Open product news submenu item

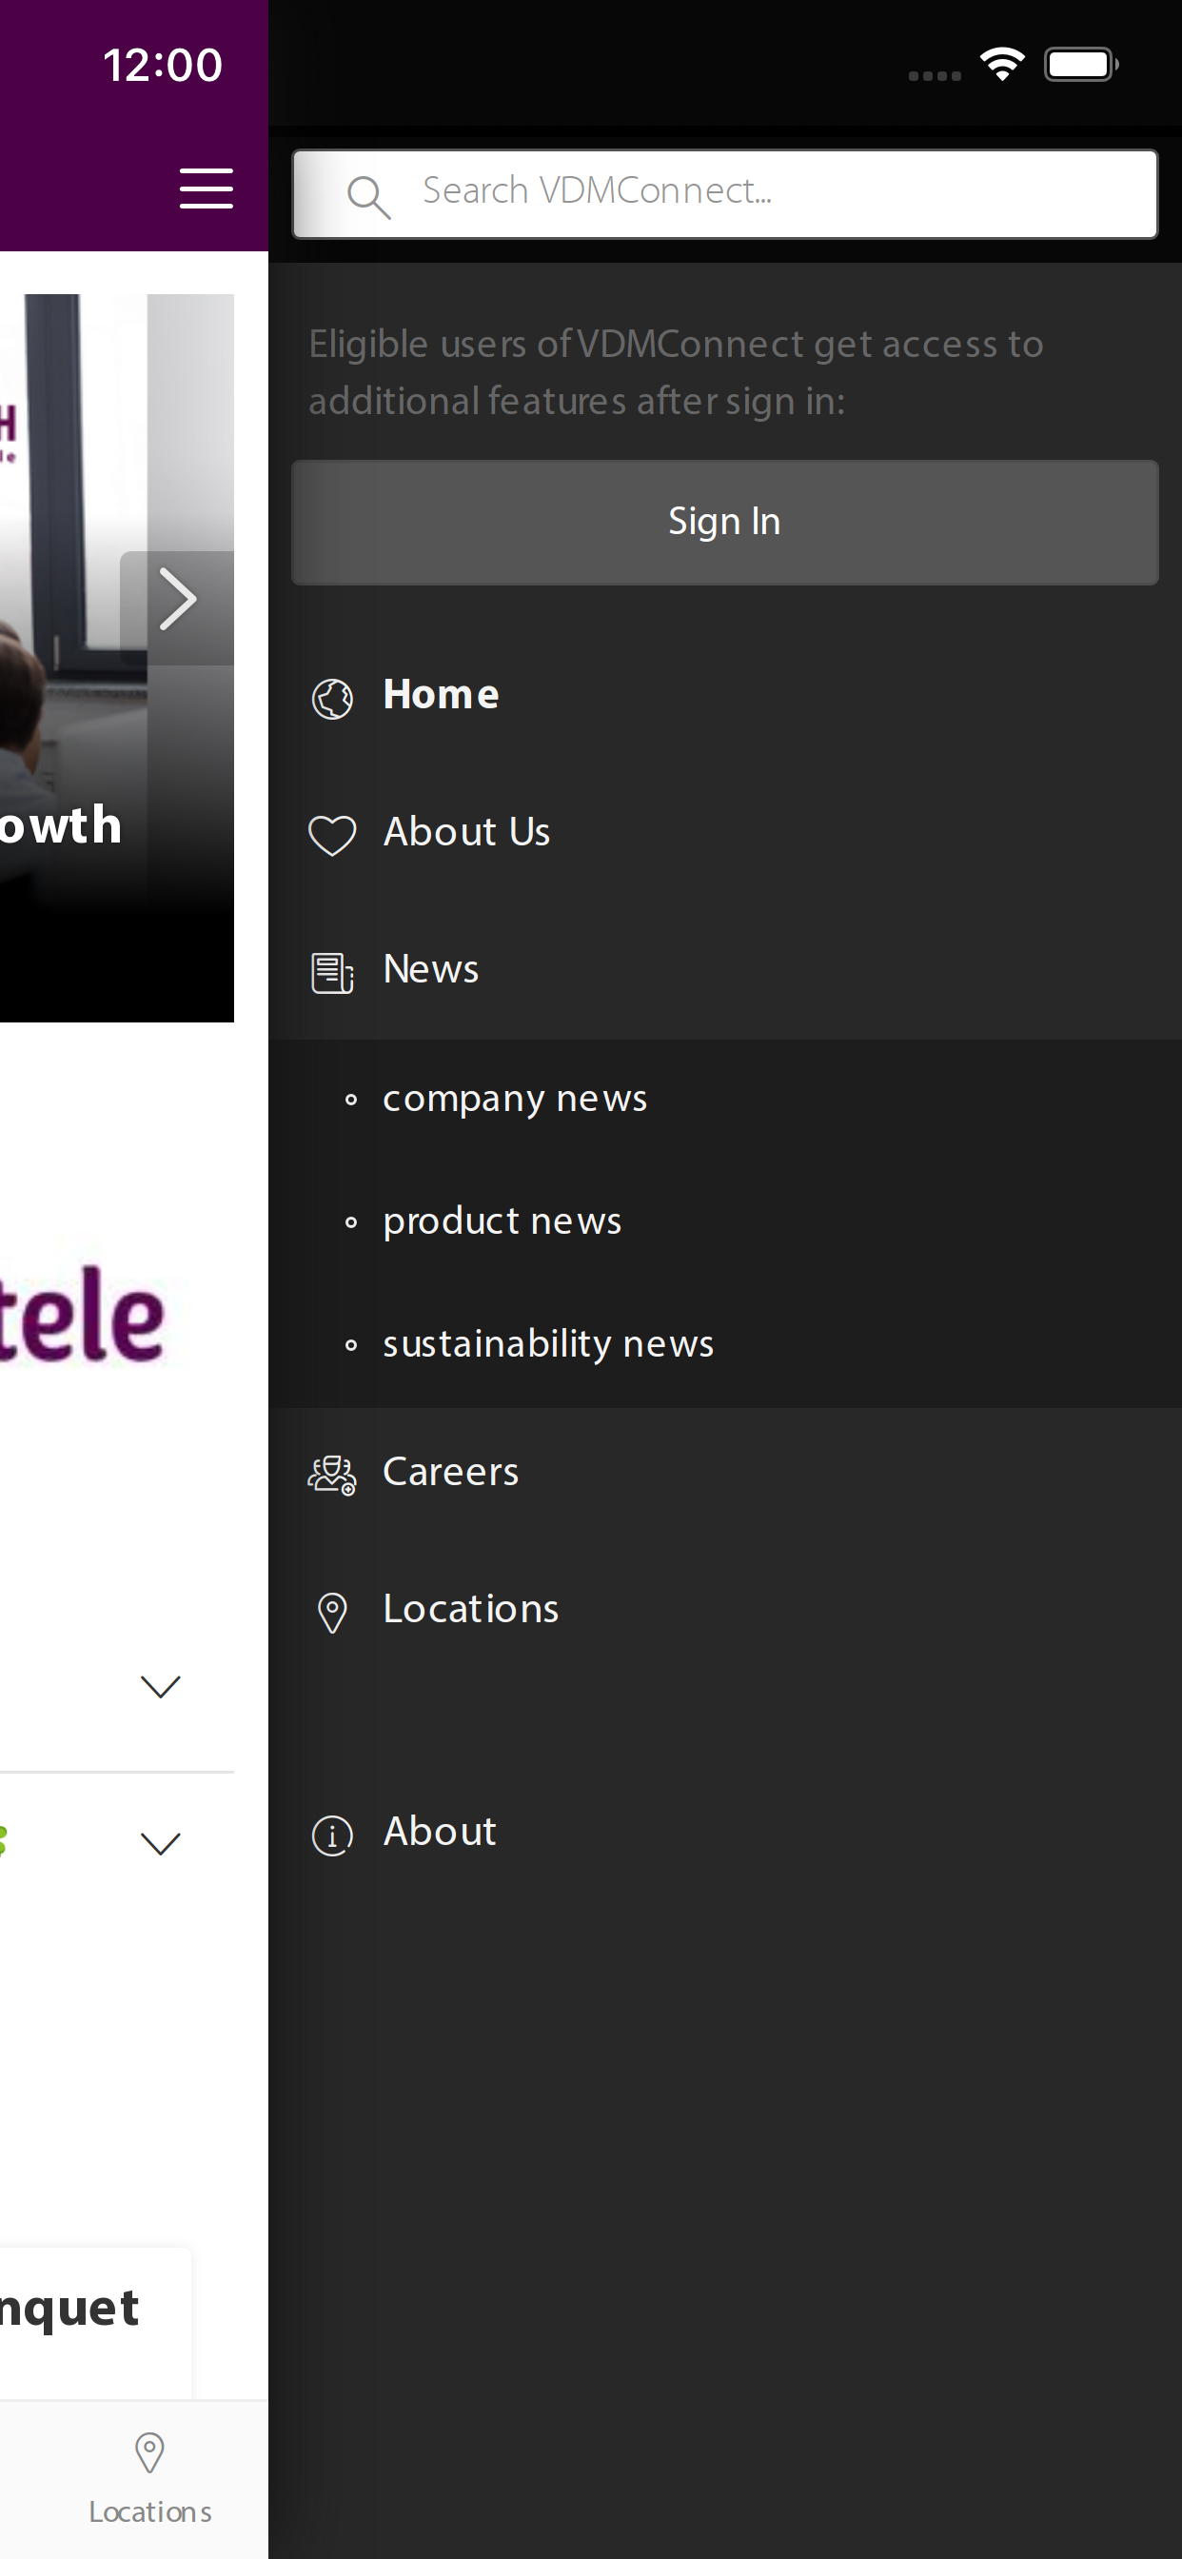(x=725, y=1221)
